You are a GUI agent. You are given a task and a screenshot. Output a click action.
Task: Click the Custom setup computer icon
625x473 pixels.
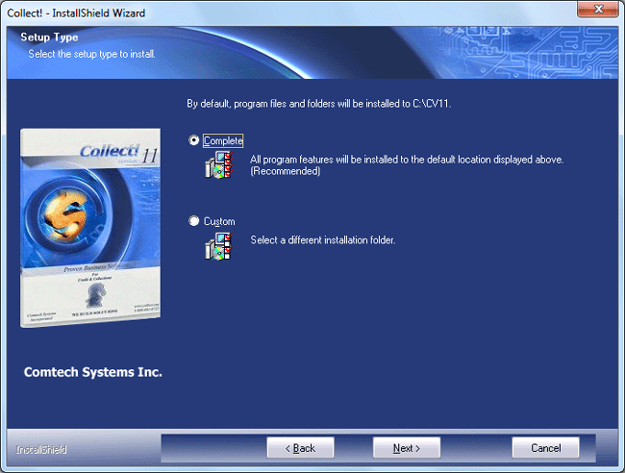click(218, 247)
